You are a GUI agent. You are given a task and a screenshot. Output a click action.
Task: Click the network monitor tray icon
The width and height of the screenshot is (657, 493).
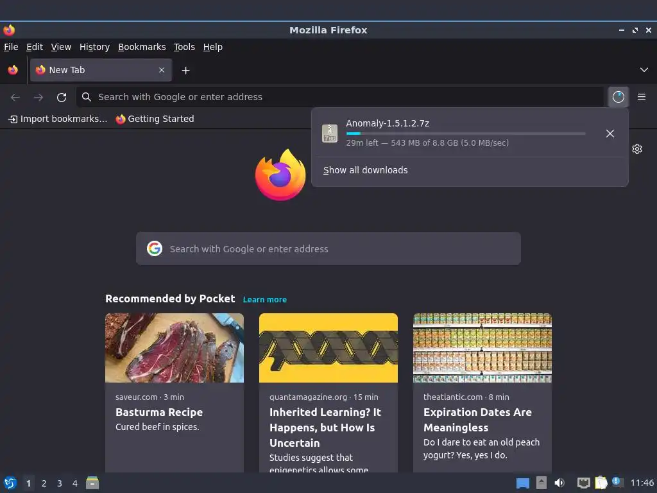584,483
